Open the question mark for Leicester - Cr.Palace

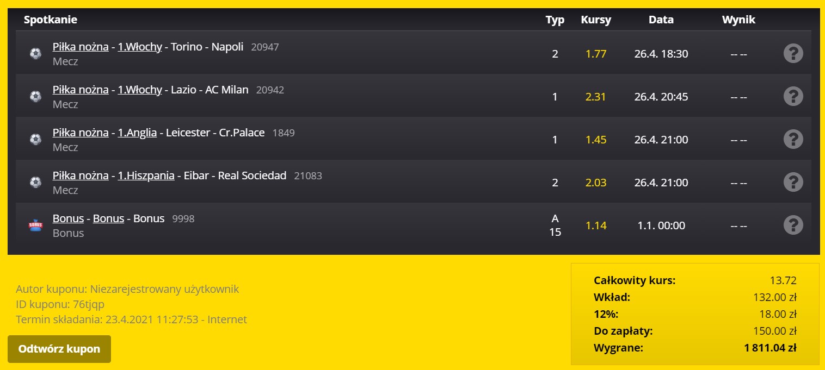[793, 139]
